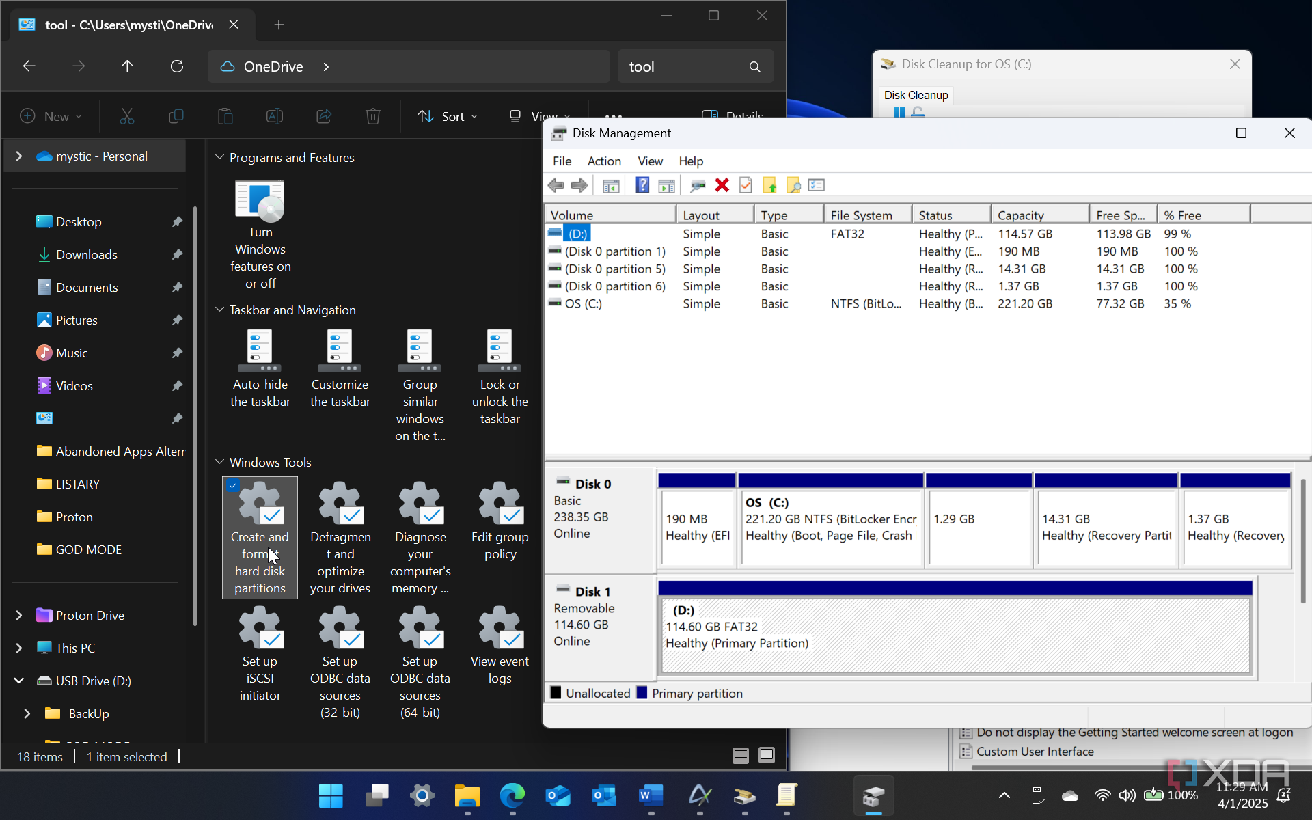Click the Up arrow navigation button

coord(127,66)
